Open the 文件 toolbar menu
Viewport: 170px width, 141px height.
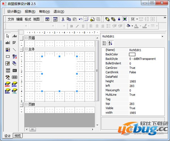click(x=11, y=19)
